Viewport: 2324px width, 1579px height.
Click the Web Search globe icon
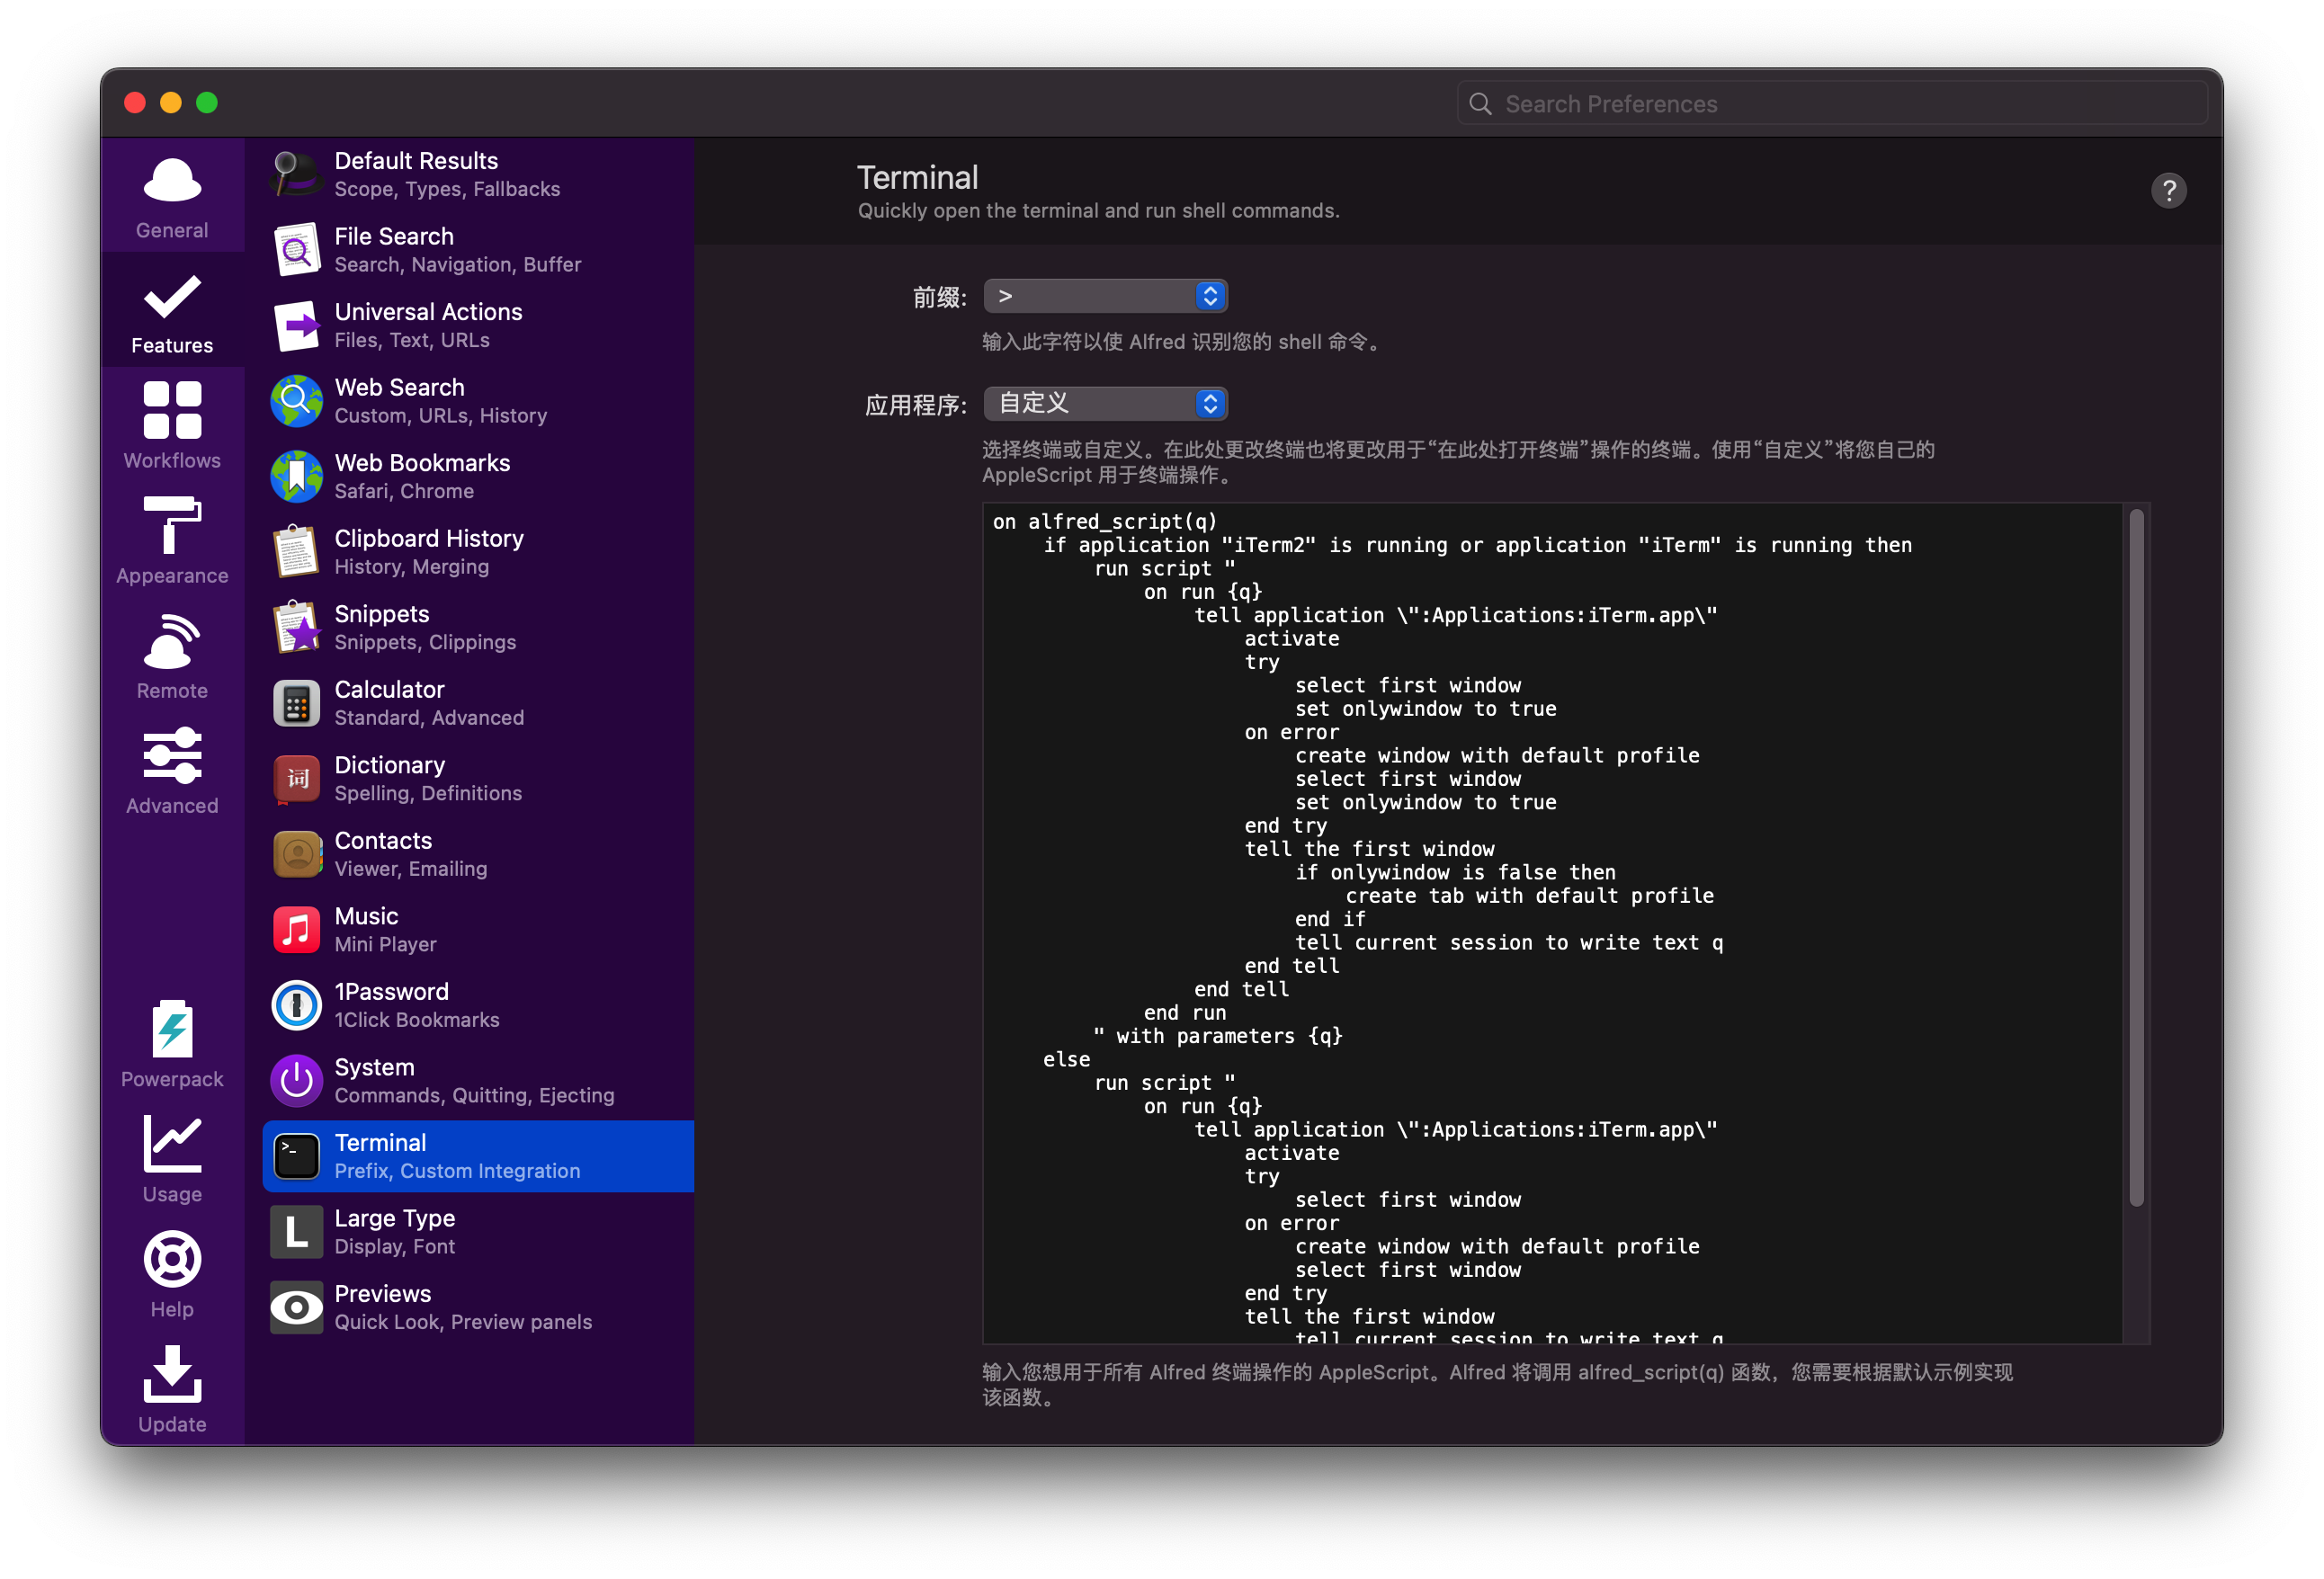(x=296, y=400)
